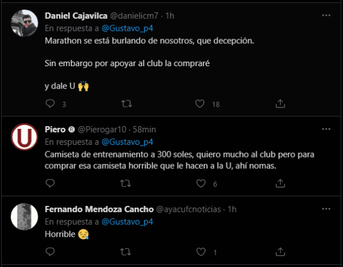Click Fernando Mendoza Cancho's display name
The width and height of the screenshot is (343, 267).
tap(98, 209)
